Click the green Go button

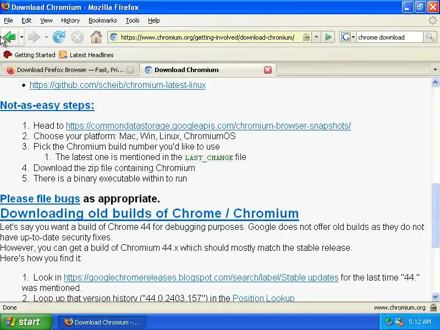[x=328, y=37]
